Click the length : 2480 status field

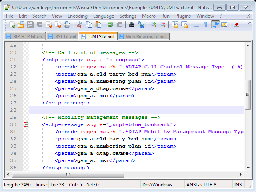point(17,185)
